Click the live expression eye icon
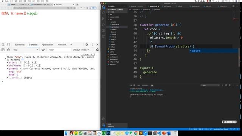This screenshot has height=136, width=242. point(43,50)
